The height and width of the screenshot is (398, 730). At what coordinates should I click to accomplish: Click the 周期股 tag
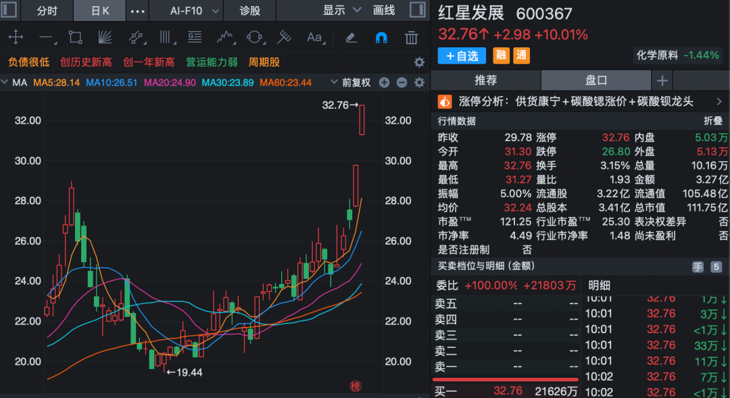[x=264, y=62]
